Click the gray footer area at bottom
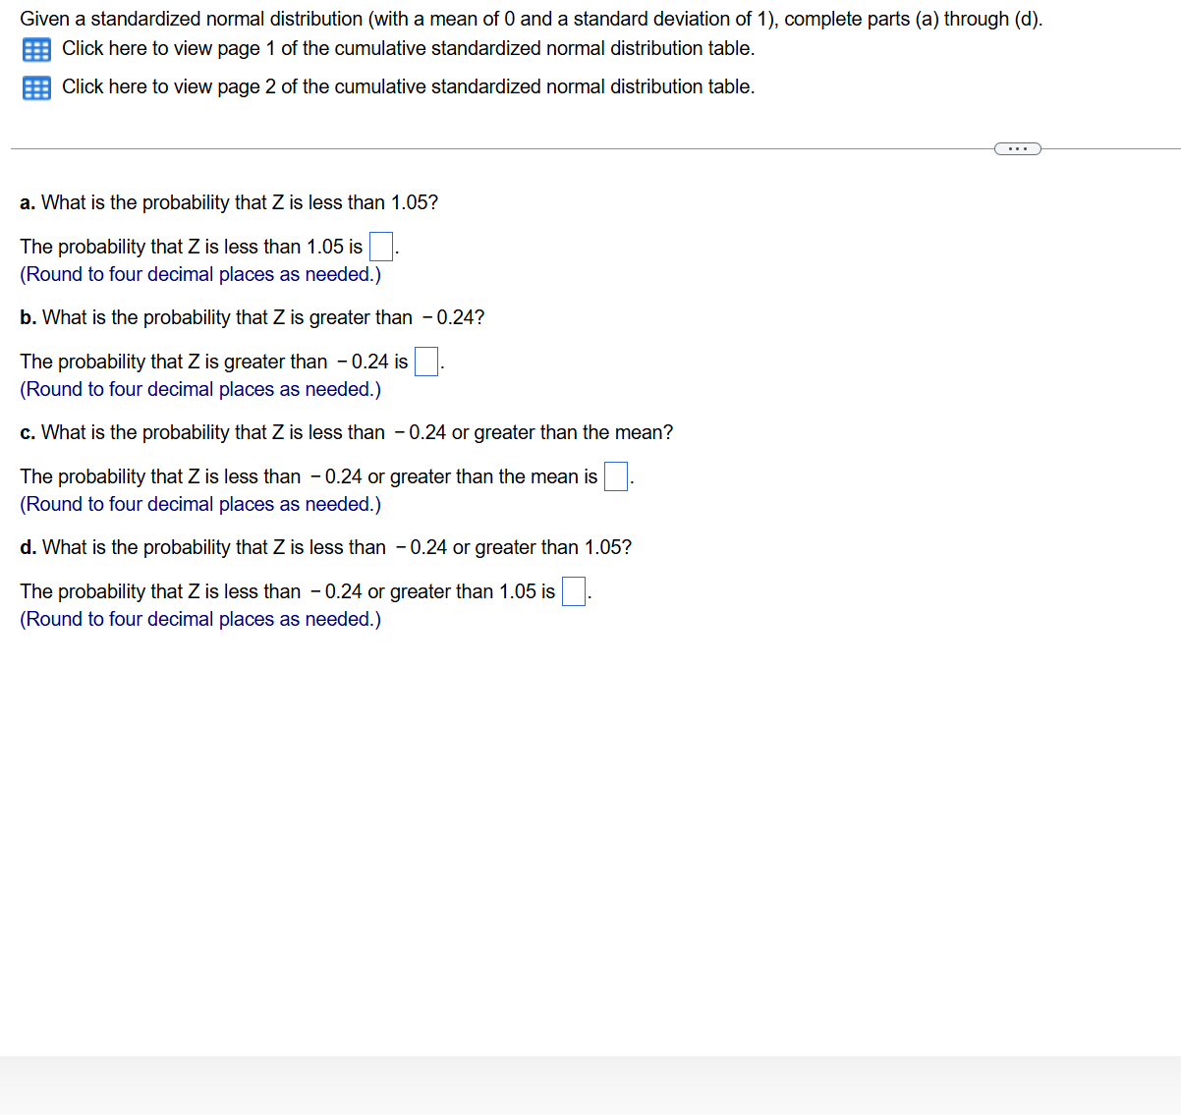Image resolution: width=1181 pixels, height=1115 pixels. pos(590,1086)
